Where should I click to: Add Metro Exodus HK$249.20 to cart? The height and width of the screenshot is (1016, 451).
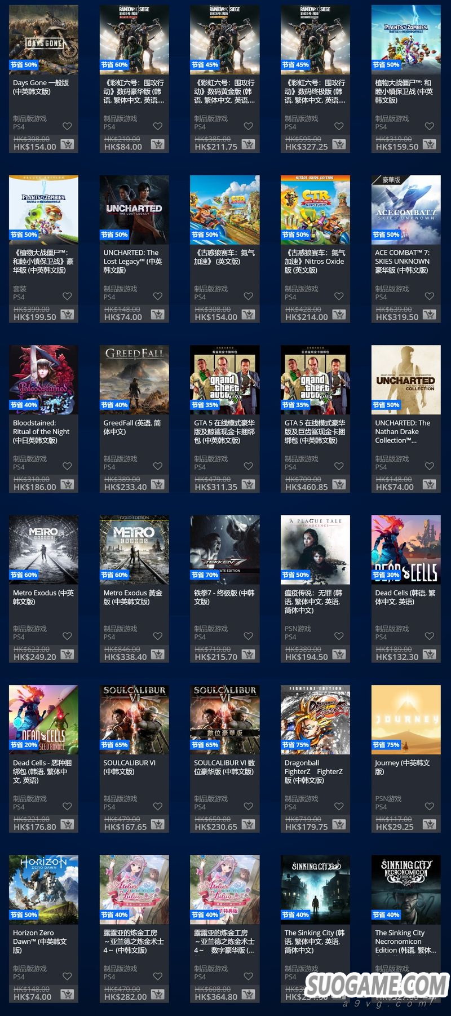[x=67, y=655]
